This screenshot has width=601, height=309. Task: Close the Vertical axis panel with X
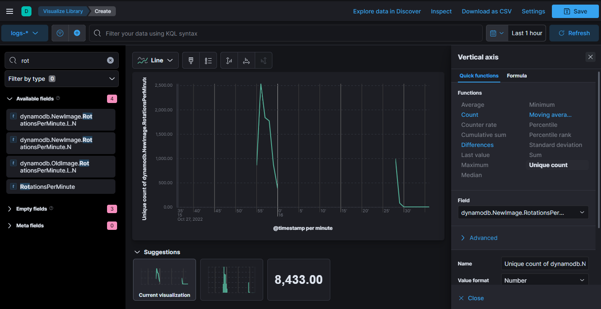591,57
